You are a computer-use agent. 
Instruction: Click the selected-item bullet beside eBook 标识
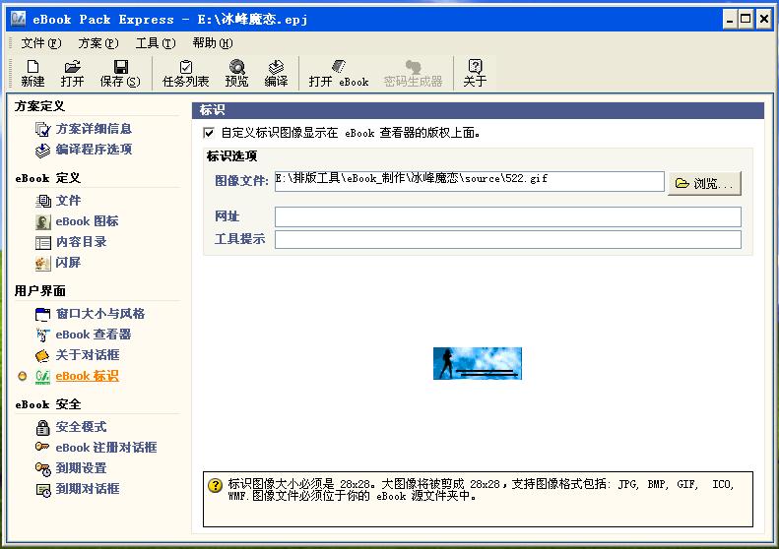pos(22,376)
